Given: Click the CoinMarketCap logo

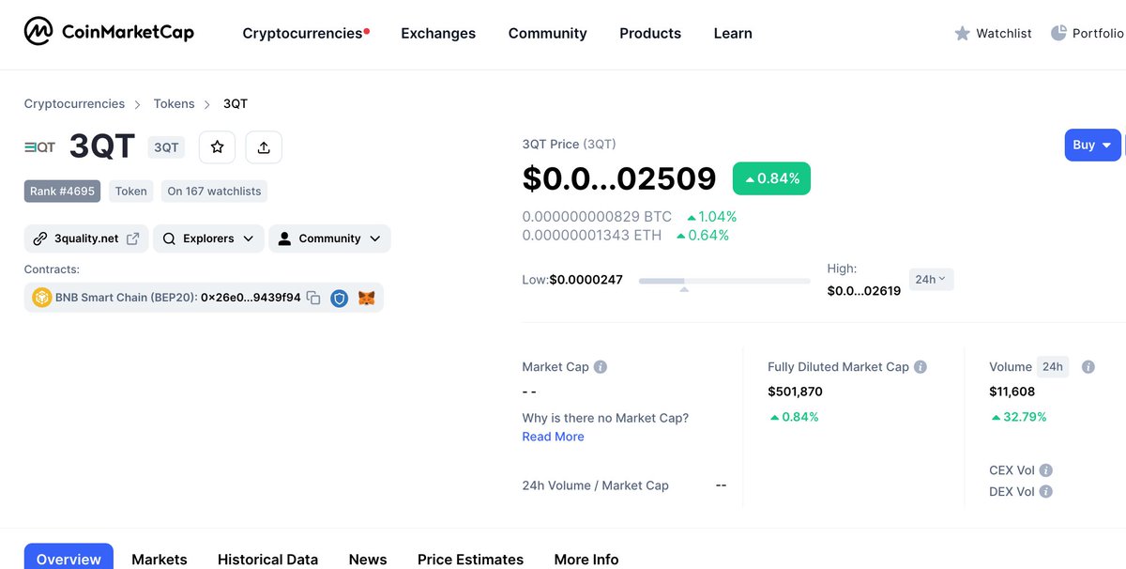Looking at the screenshot, I should tap(109, 32).
